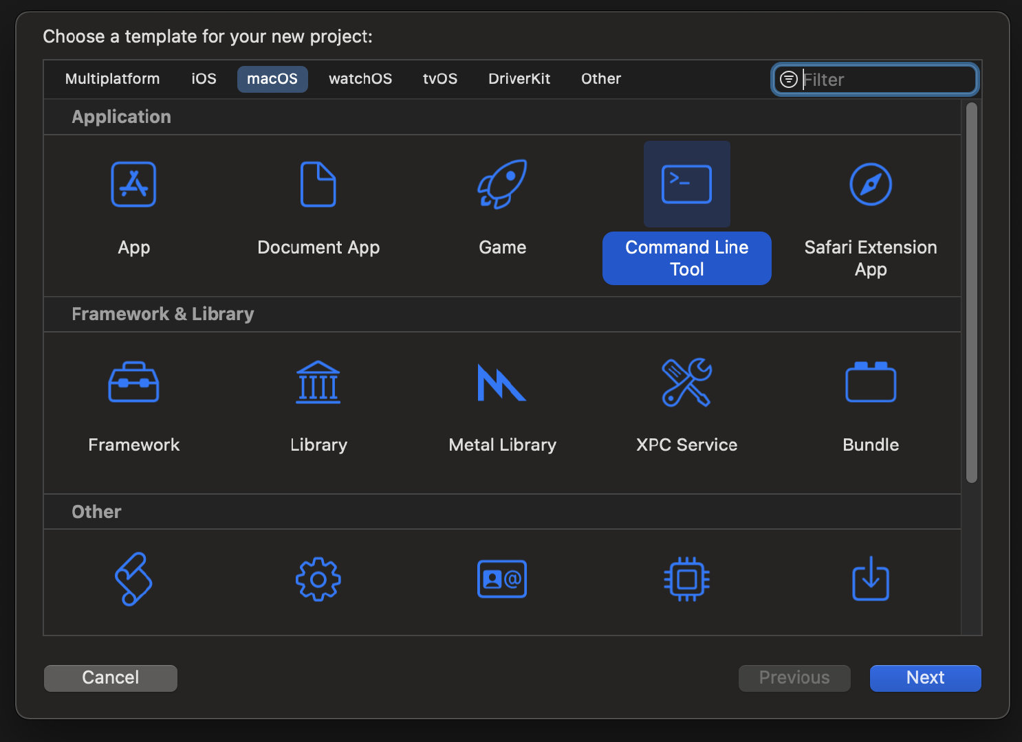Pick the processor chip icon under Other

tap(686, 579)
